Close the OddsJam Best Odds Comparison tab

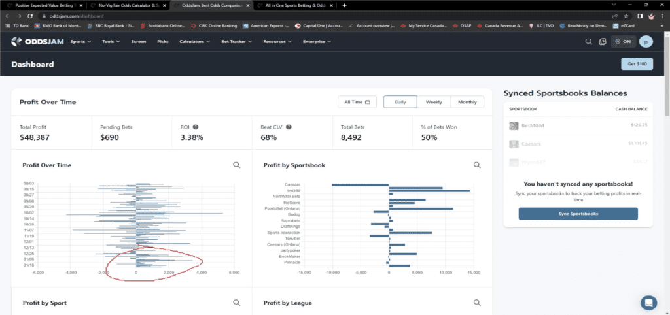[247, 5]
